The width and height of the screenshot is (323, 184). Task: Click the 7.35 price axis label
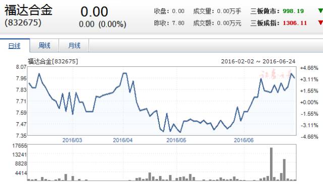click(21, 136)
